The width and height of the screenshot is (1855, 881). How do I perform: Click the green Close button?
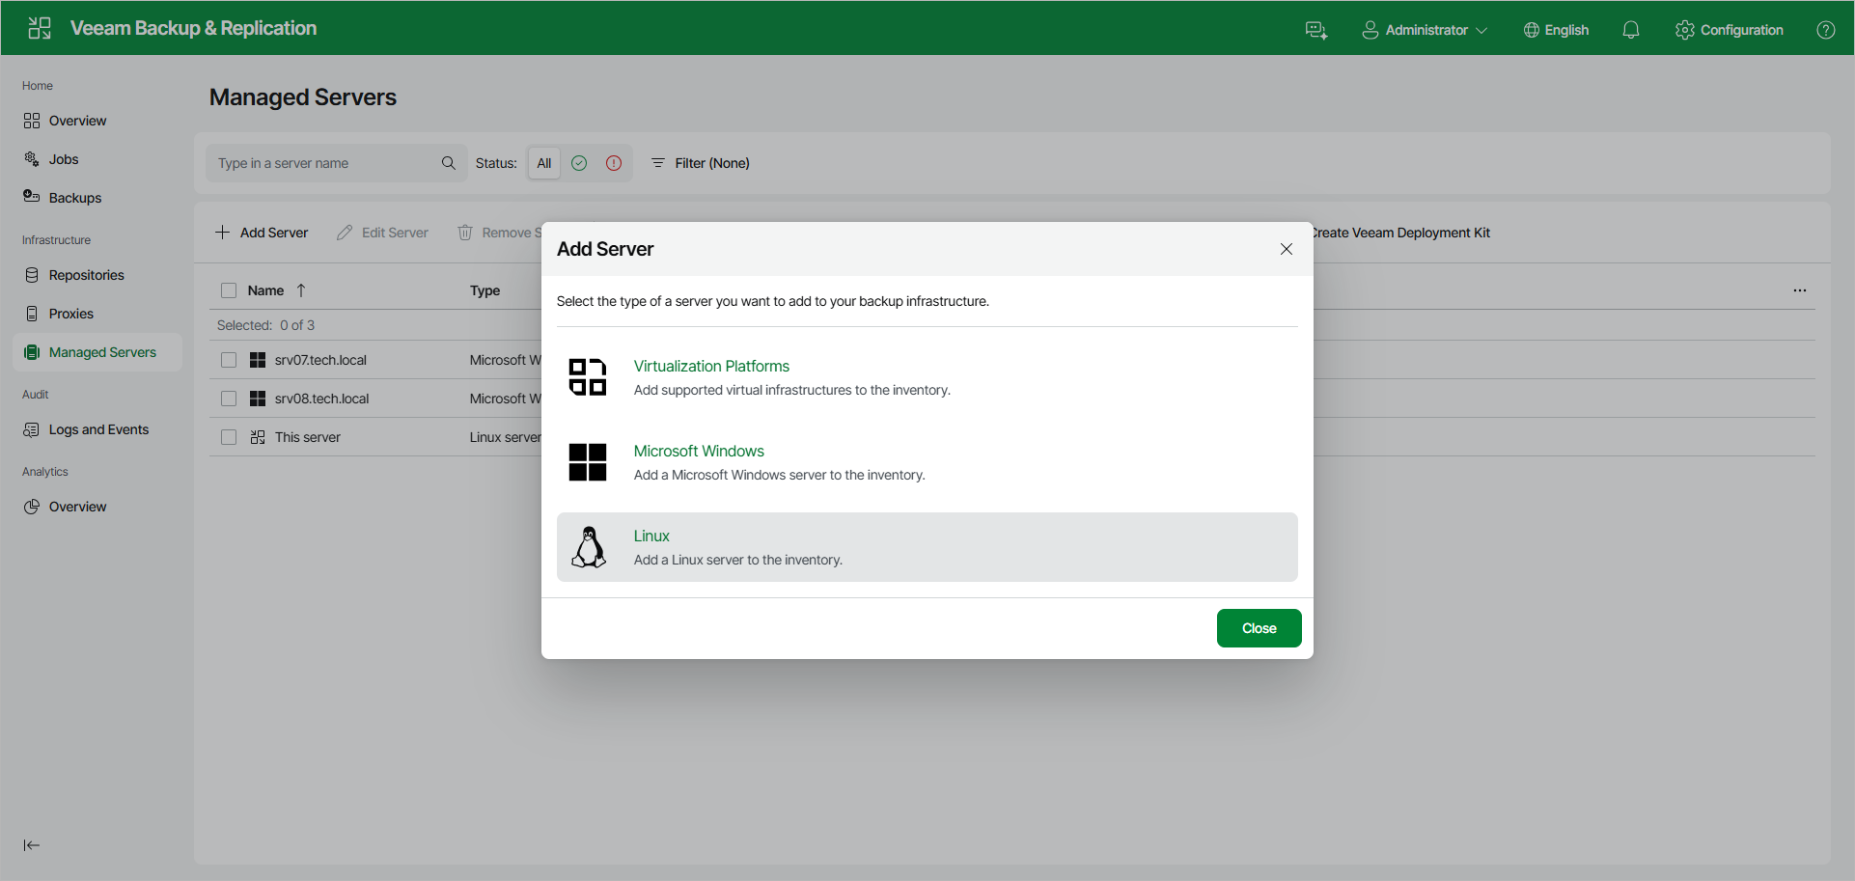pos(1259,628)
